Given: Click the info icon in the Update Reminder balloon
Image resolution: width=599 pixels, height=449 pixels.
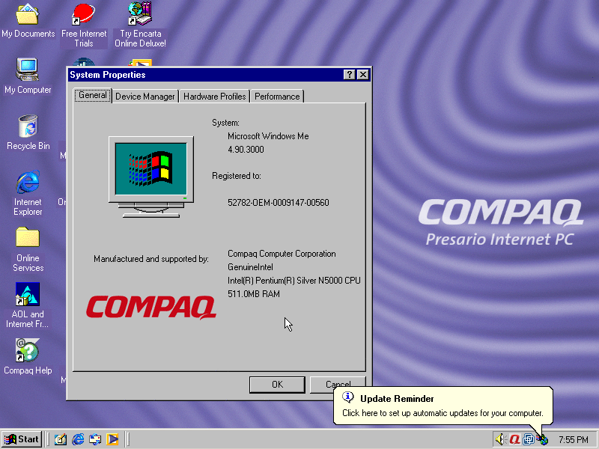Looking at the screenshot, I should (347, 397).
